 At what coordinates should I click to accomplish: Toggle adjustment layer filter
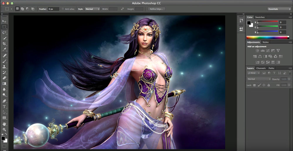tap(269, 73)
